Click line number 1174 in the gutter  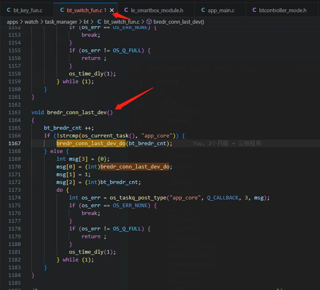coord(15,198)
